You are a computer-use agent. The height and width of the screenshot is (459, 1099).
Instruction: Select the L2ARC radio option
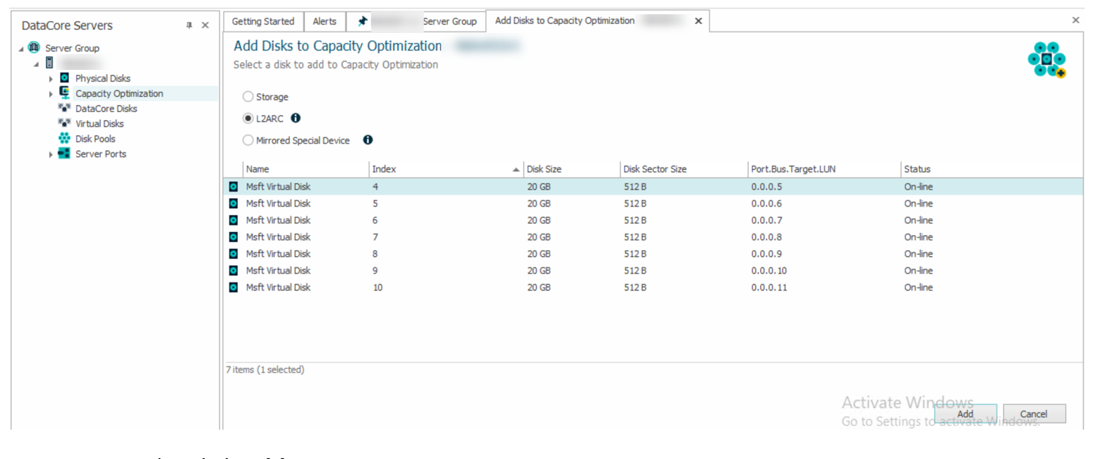pyautogui.click(x=248, y=119)
